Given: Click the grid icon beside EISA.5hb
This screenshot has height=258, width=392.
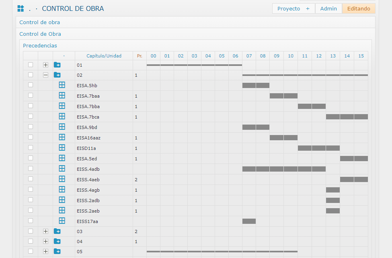Looking at the screenshot, I should (62, 85).
